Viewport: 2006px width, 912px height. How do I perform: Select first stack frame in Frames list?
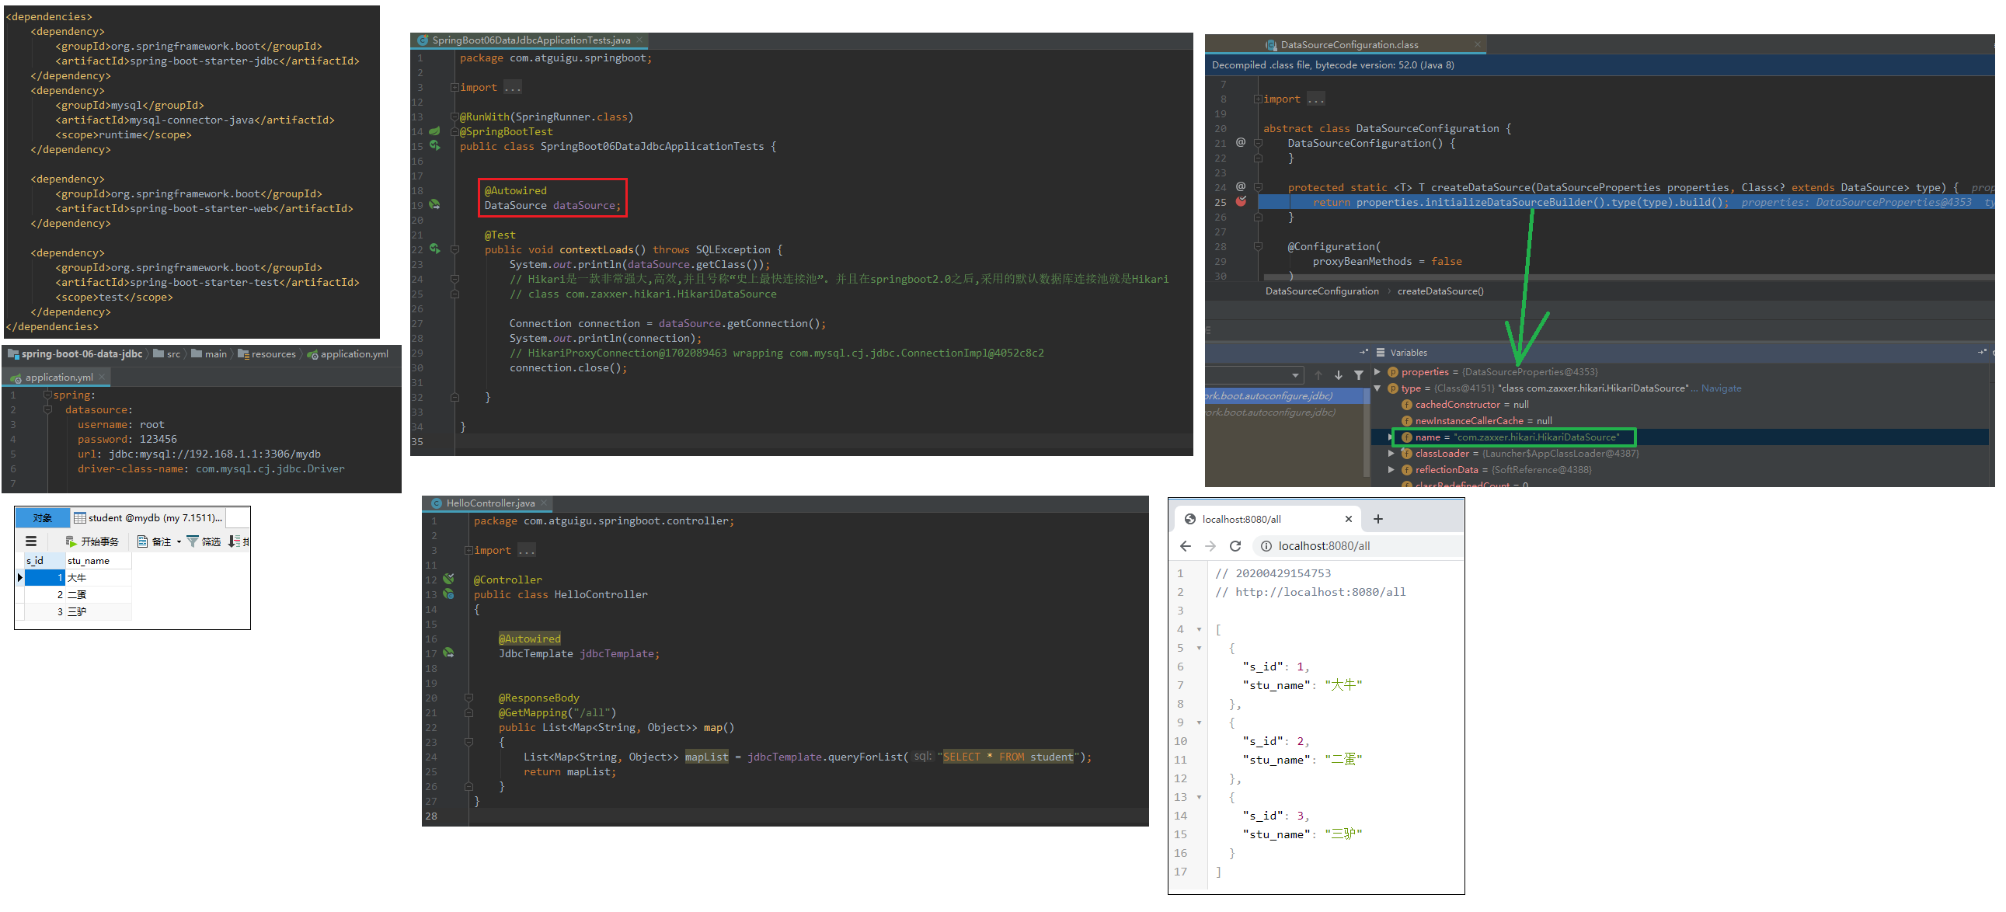(1285, 395)
